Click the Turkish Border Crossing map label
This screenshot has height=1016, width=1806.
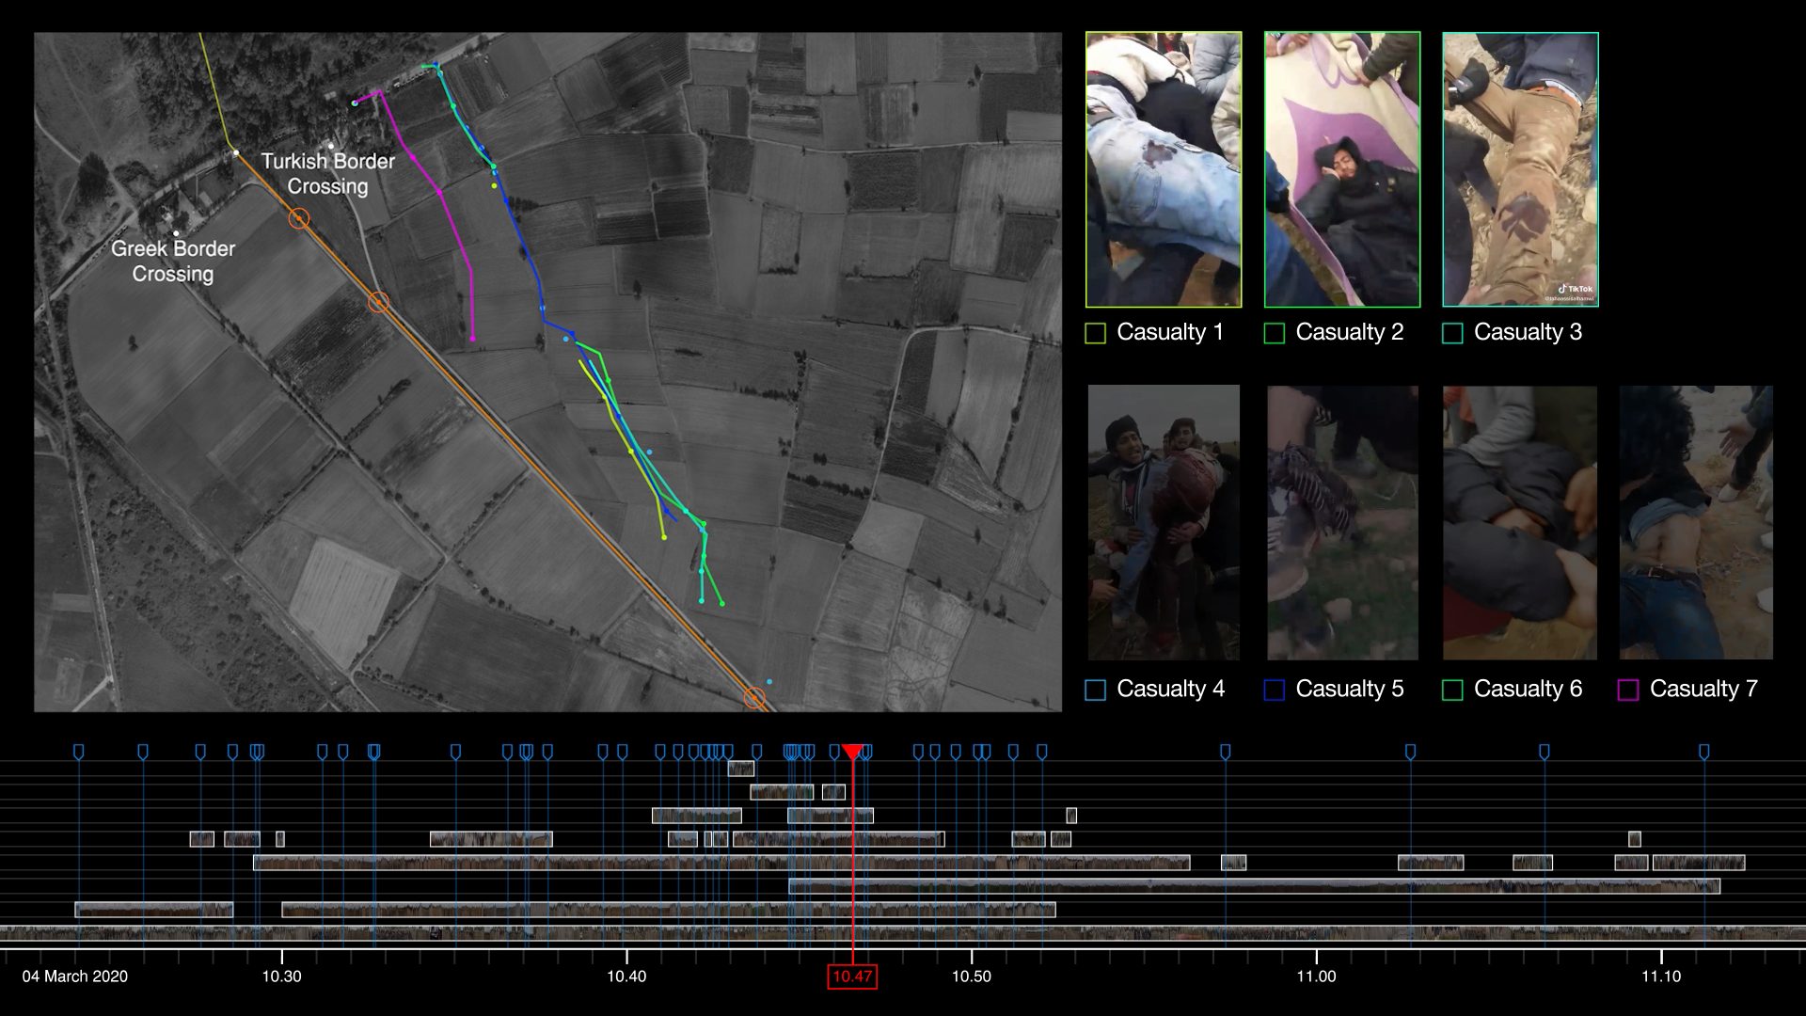327,173
